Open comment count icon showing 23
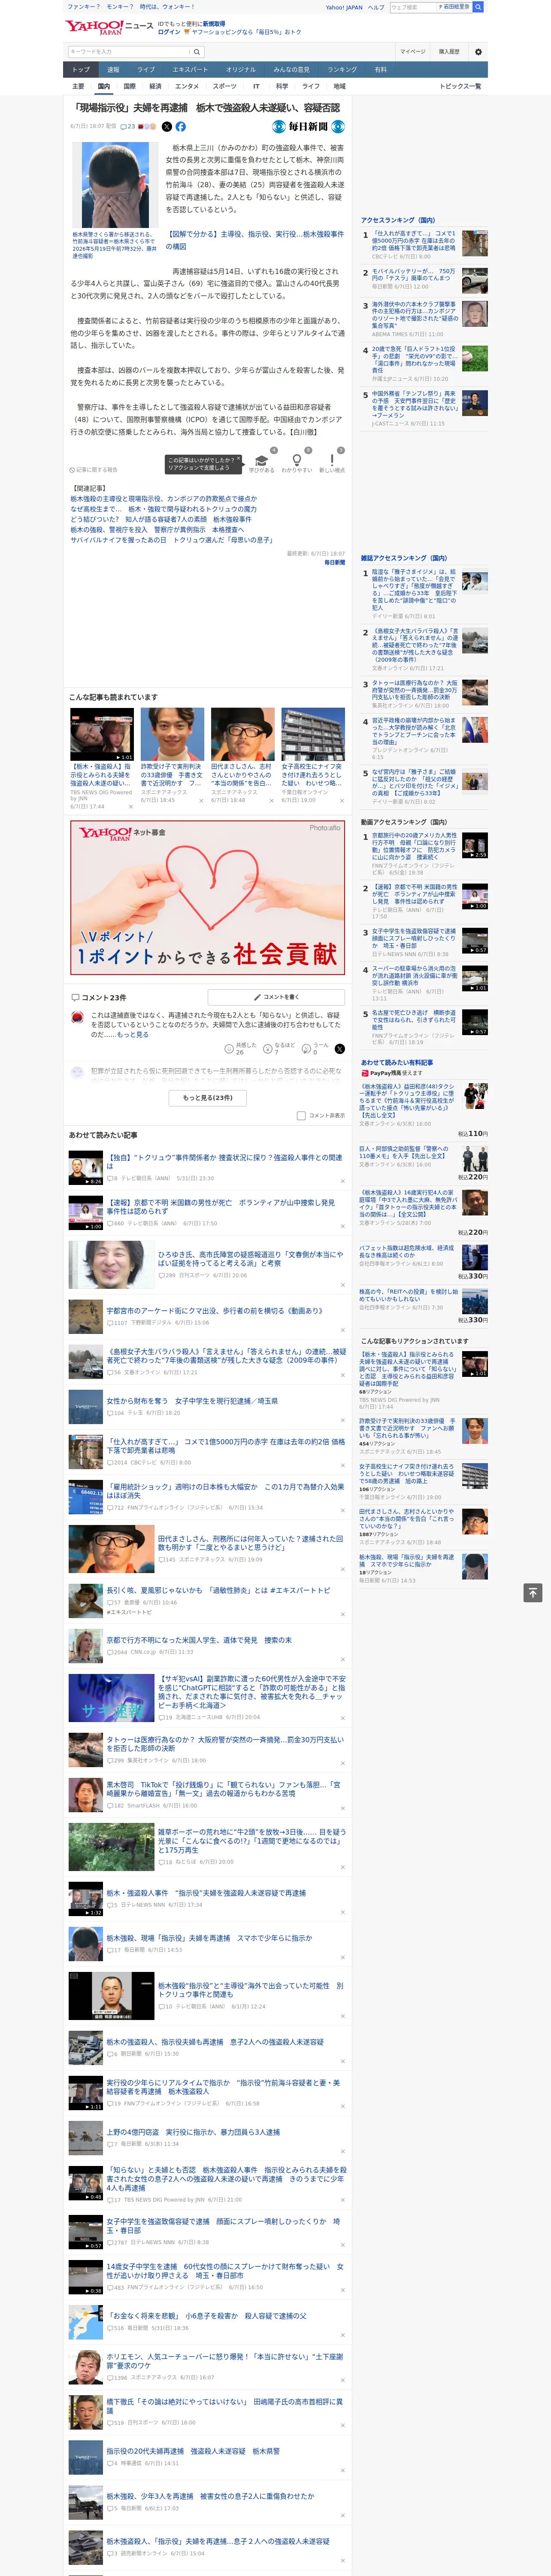The width and height of the screenshot is (551, 2576). 127,127
